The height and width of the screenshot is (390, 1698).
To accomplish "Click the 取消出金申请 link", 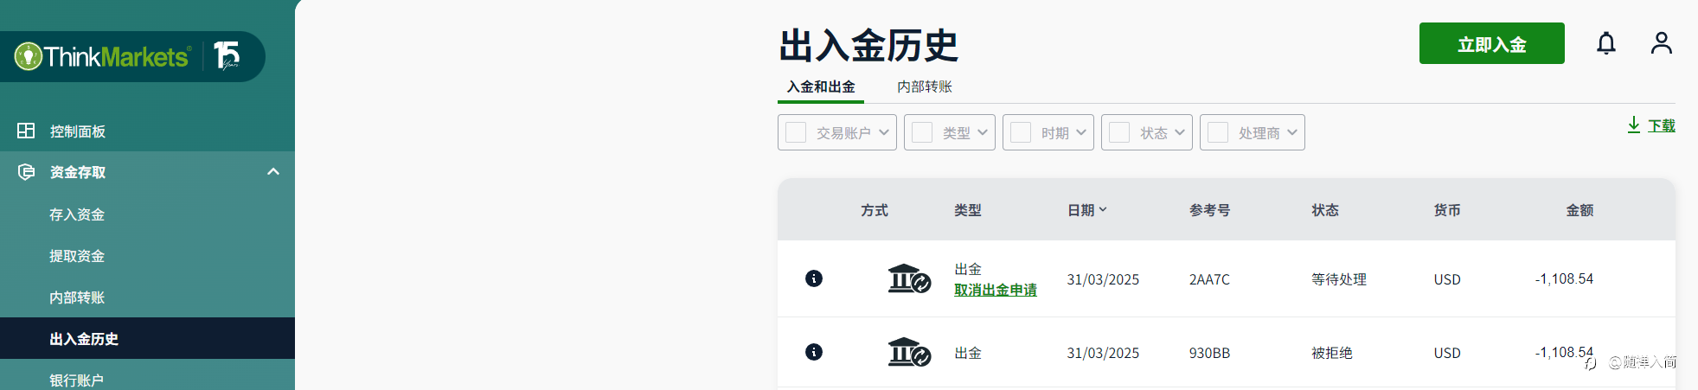I will pyautogui.click(x=995, y=291).
